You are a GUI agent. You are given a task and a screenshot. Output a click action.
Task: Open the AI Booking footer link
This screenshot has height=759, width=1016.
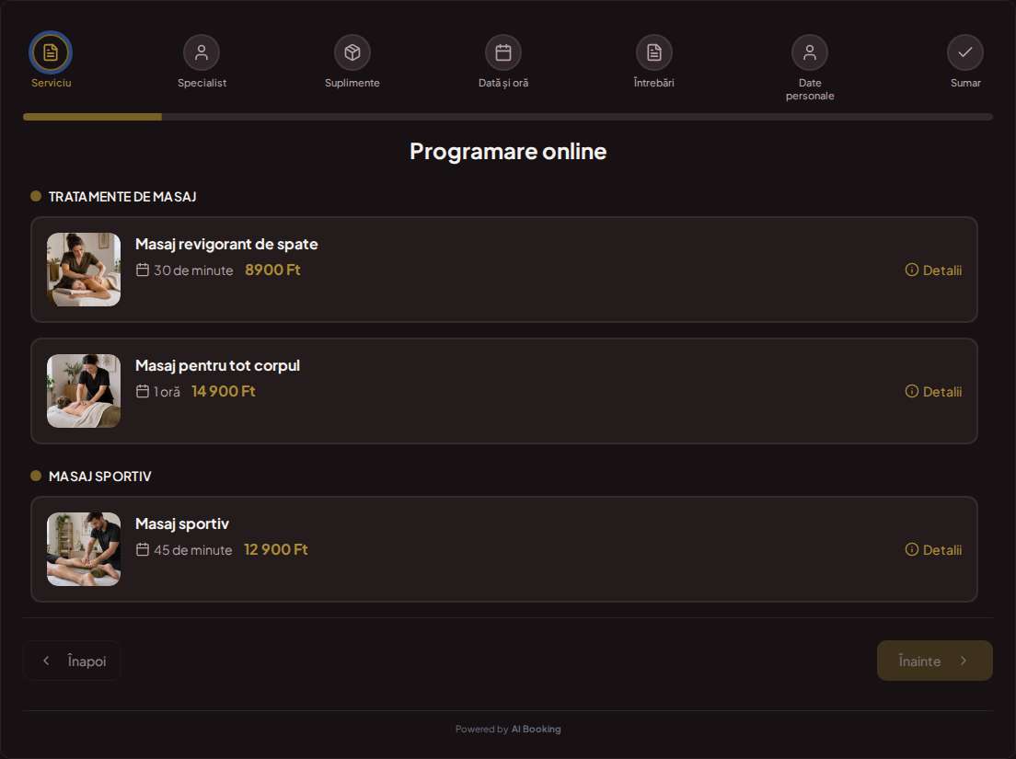pos(536,730)
